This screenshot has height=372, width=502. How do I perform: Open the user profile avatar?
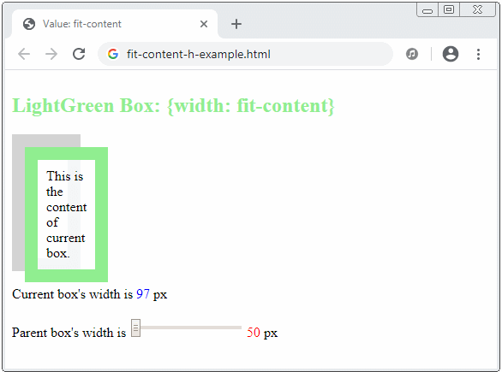451,54
